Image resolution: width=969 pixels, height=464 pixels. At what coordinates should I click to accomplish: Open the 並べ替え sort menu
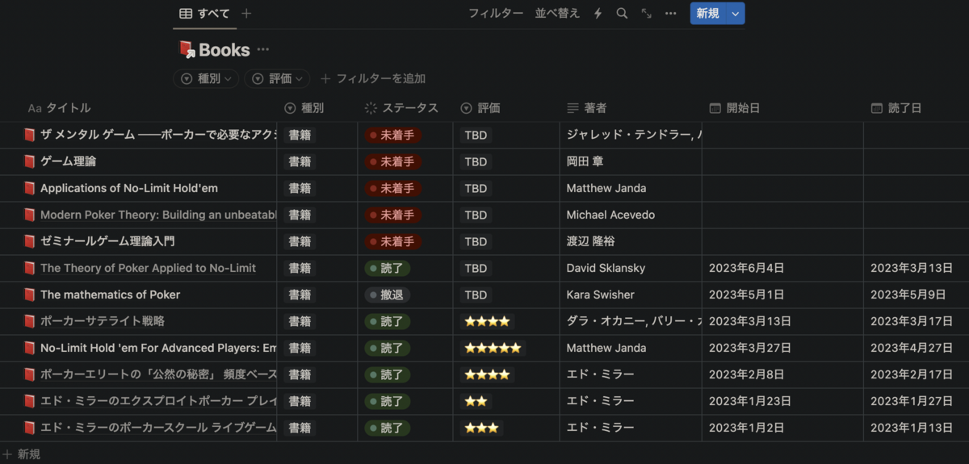557,14
